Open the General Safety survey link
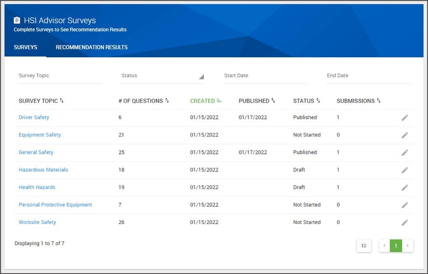This screenshot has width=428, height=274. click(x=36, y=152)
